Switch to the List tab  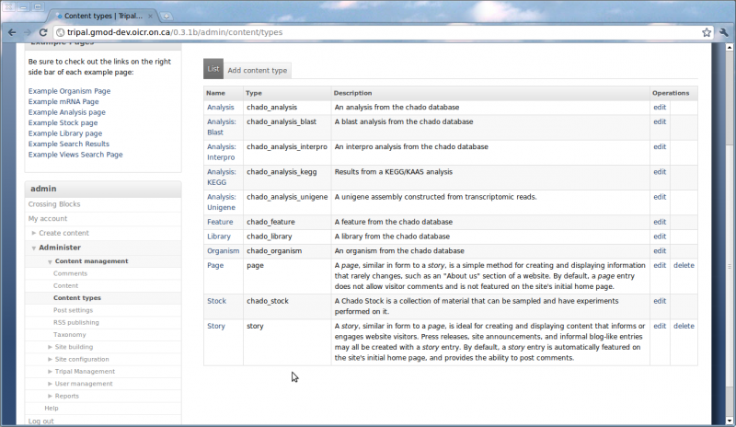(x=213, y=69)
